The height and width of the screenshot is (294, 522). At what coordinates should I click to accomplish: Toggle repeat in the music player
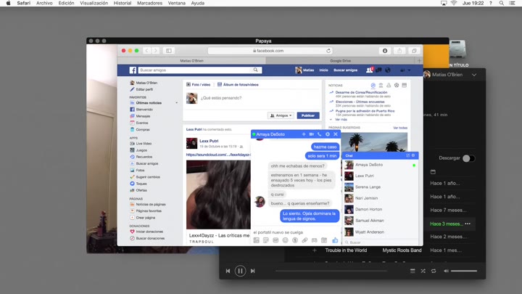(x=434, y=271)
